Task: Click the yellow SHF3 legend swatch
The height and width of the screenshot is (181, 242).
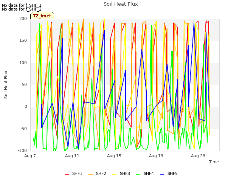Action: coord(114,174)
